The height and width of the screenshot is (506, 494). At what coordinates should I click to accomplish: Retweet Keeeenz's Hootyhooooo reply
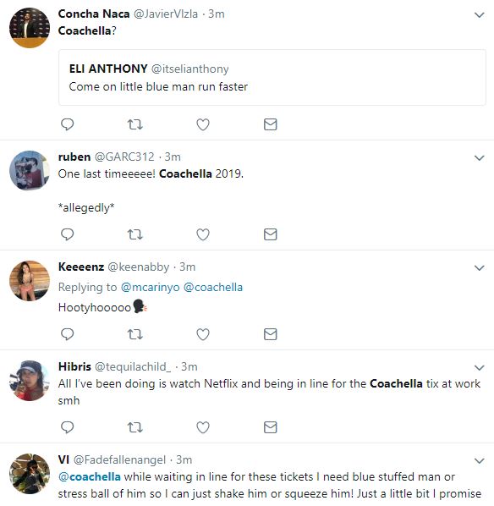coord(134,334)
